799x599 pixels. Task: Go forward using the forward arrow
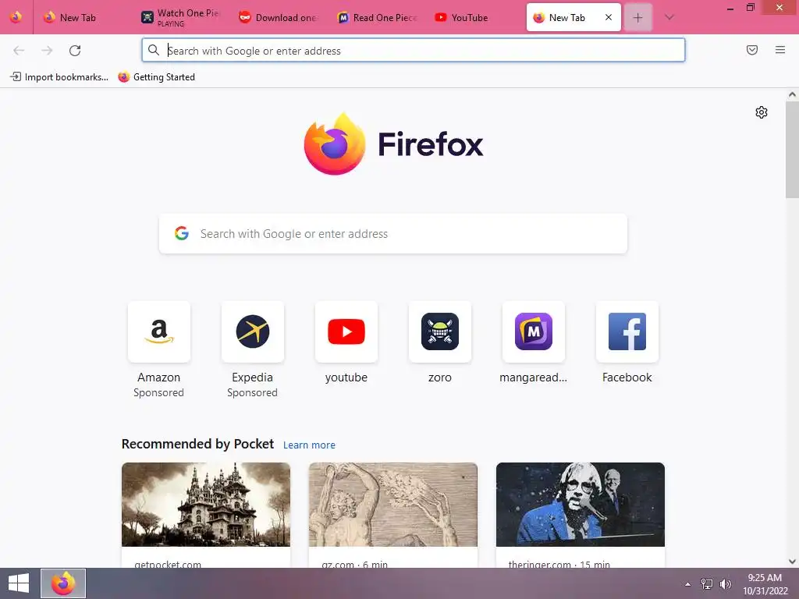coord(47,51)
